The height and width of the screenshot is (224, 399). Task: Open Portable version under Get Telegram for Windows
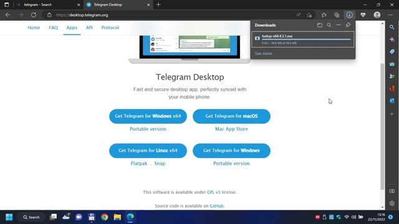point(231,163)
